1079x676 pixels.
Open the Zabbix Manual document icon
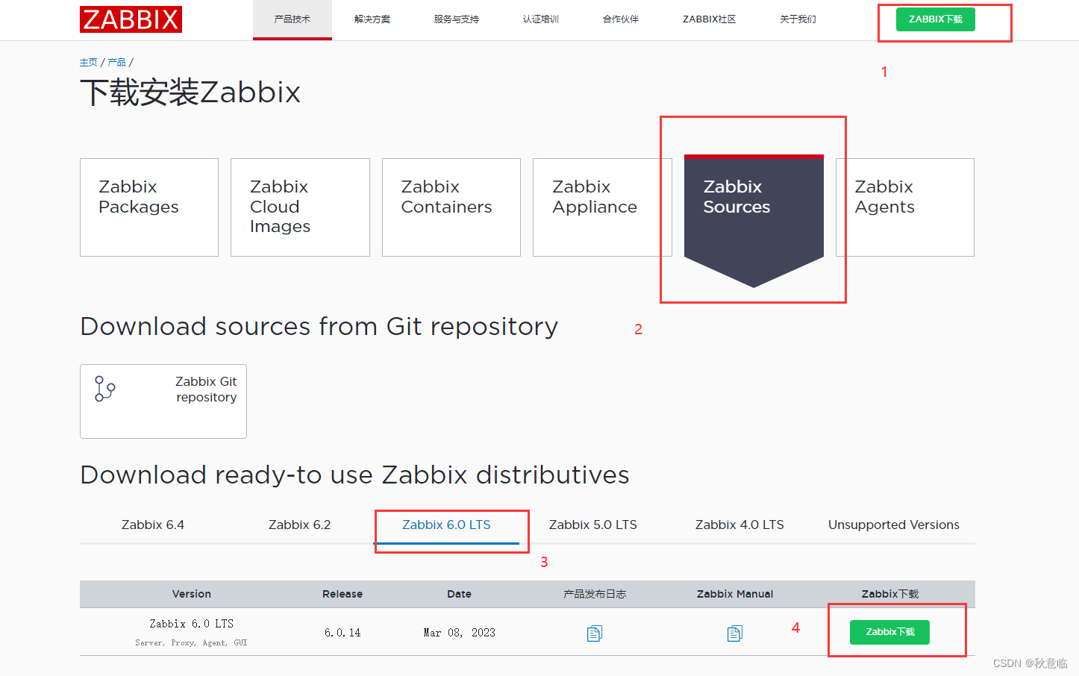click(x=734, y=632)
